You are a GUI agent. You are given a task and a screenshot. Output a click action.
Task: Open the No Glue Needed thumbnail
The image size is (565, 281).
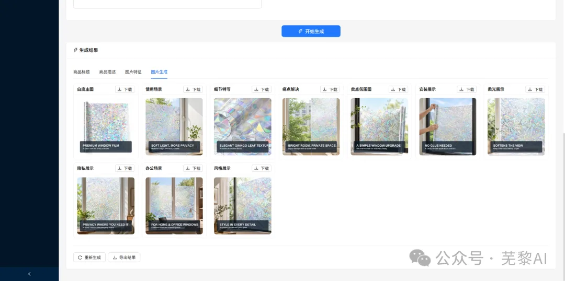448,126
